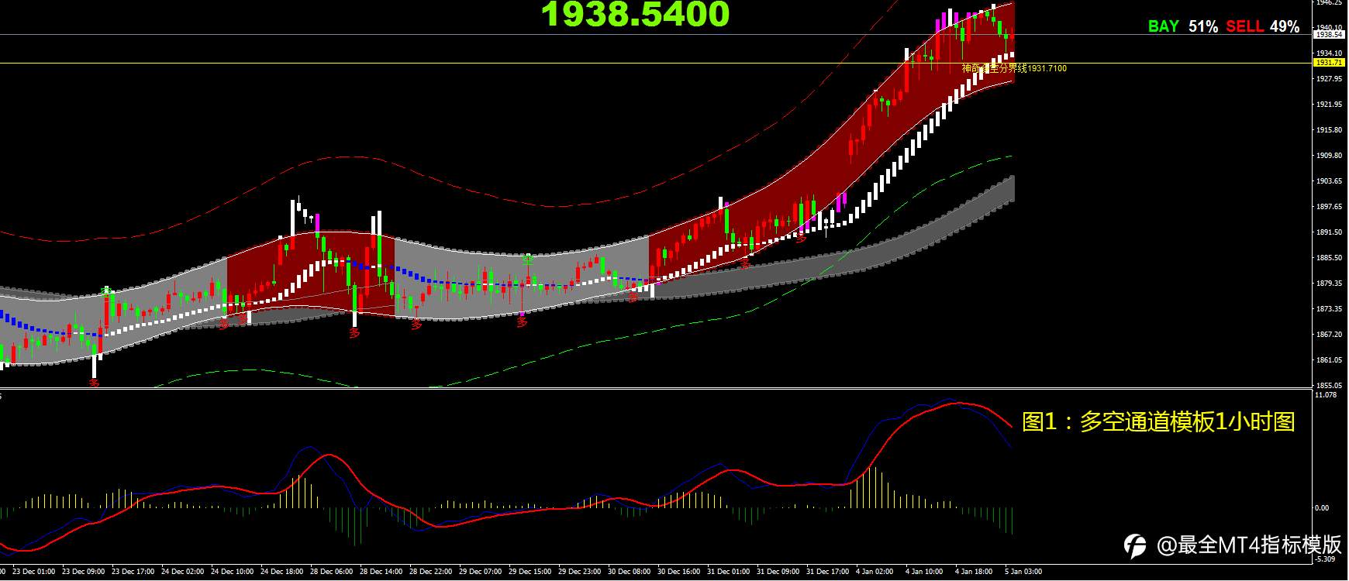Click the 23 Dec 09:00 time label

point(84,572)
